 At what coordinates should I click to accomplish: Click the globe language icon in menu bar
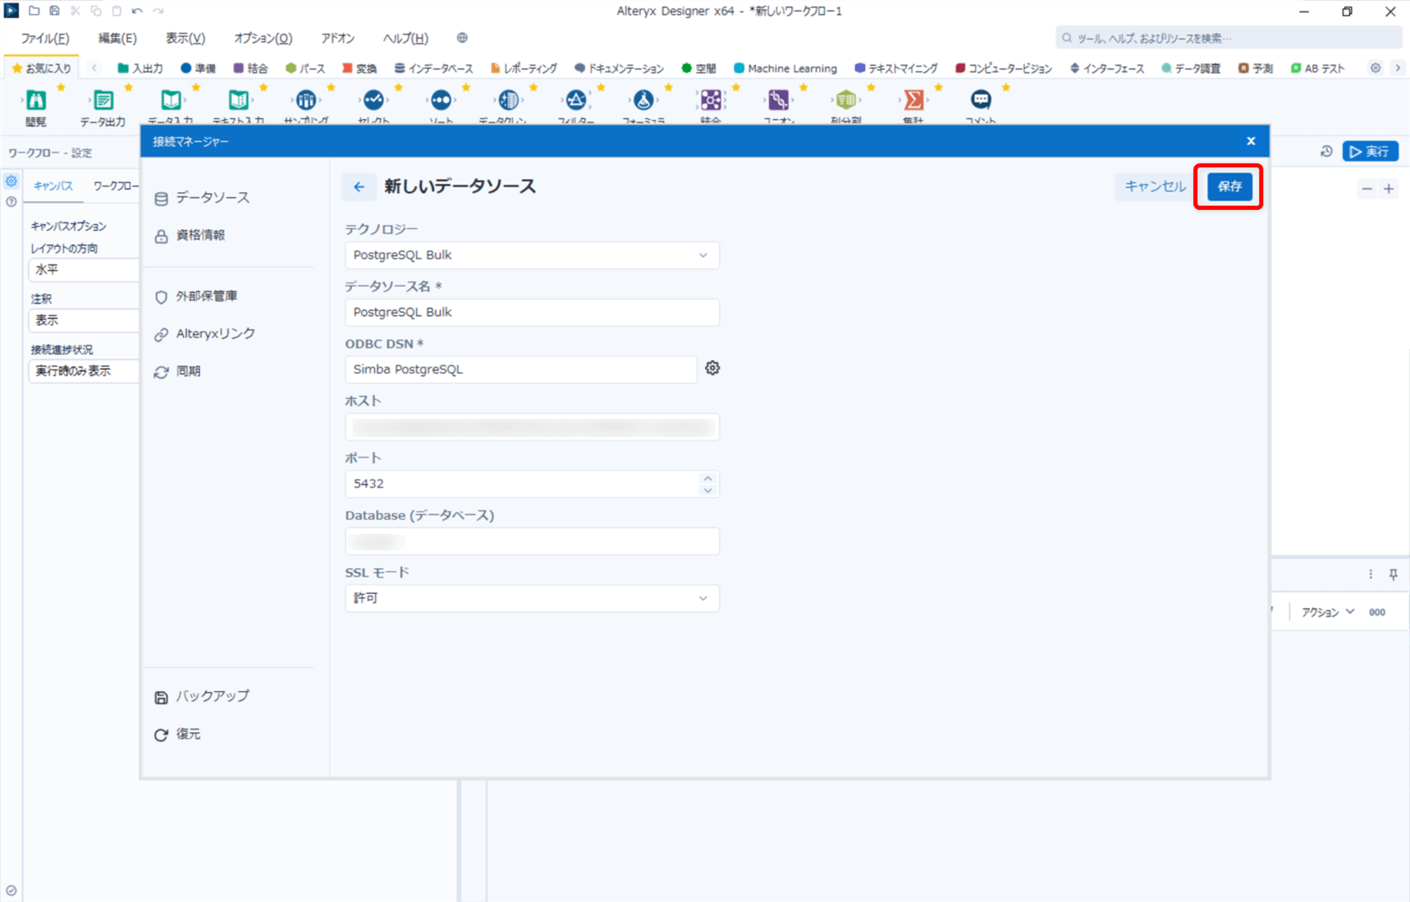(x=462, y=38)
